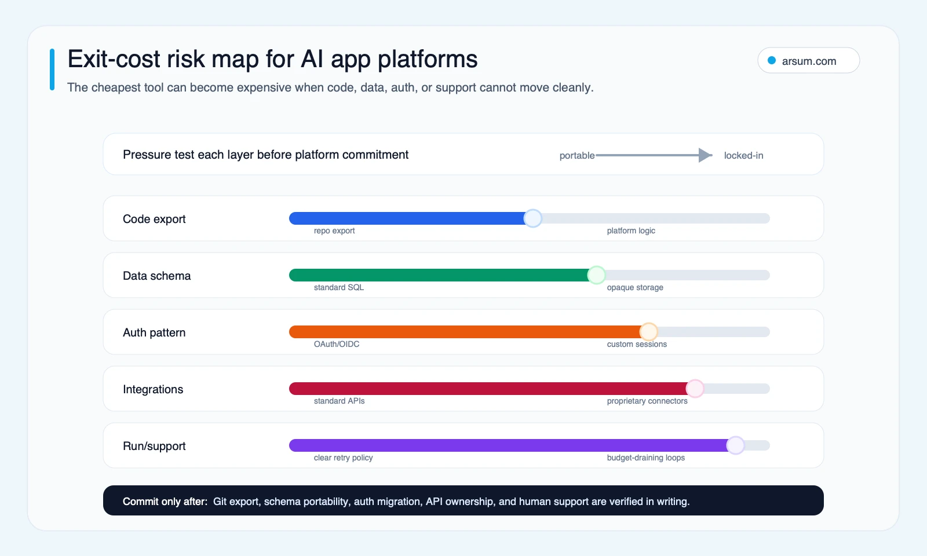The image size is (927, 556).
Task: Click the Run/support slider handle
Action: (x=735, y=445)
